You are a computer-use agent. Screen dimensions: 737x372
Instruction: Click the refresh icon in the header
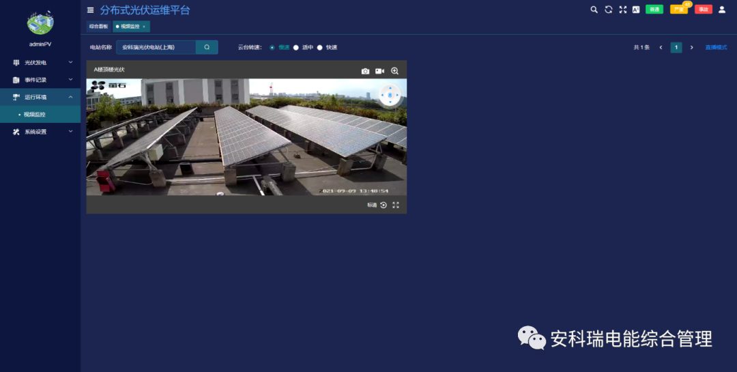point(608,10)
